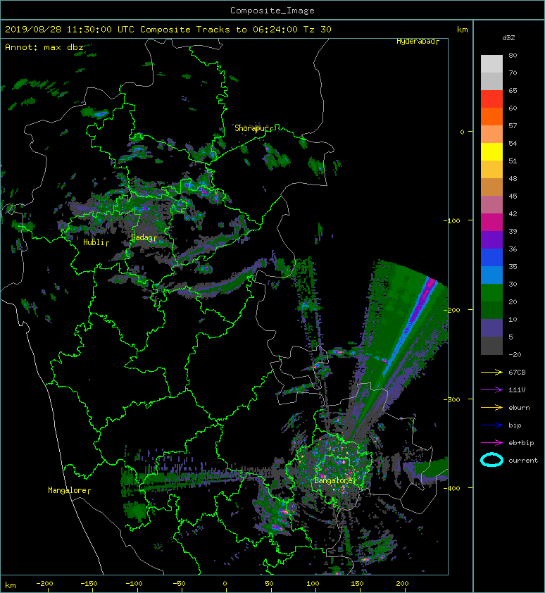Click the dBZ legend heading
545x593 pixels.
coord(508,38)
